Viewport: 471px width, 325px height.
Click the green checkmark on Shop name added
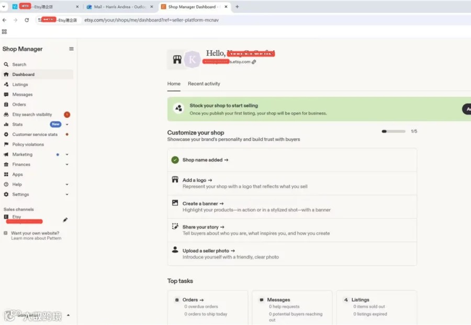click(175, 160)
